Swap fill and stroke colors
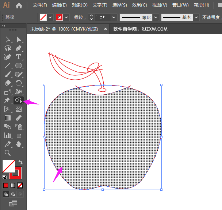This screenshot has width=222, height=210. [21, 162]
